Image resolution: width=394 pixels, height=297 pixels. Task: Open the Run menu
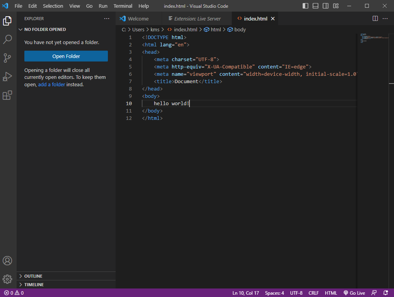click(103, 6)
